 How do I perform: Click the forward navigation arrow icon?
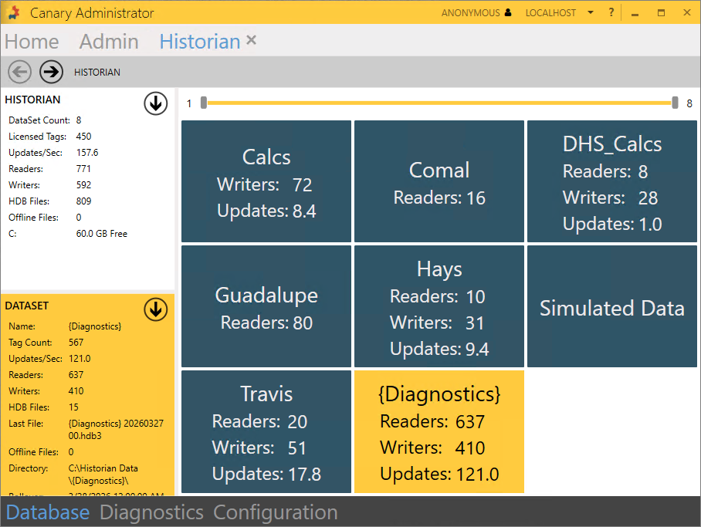(x=52, y=72)
